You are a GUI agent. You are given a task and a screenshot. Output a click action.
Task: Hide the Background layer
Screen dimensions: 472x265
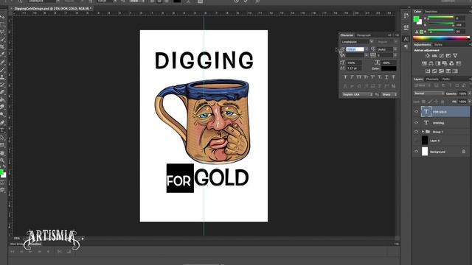(x=417, y=152)
